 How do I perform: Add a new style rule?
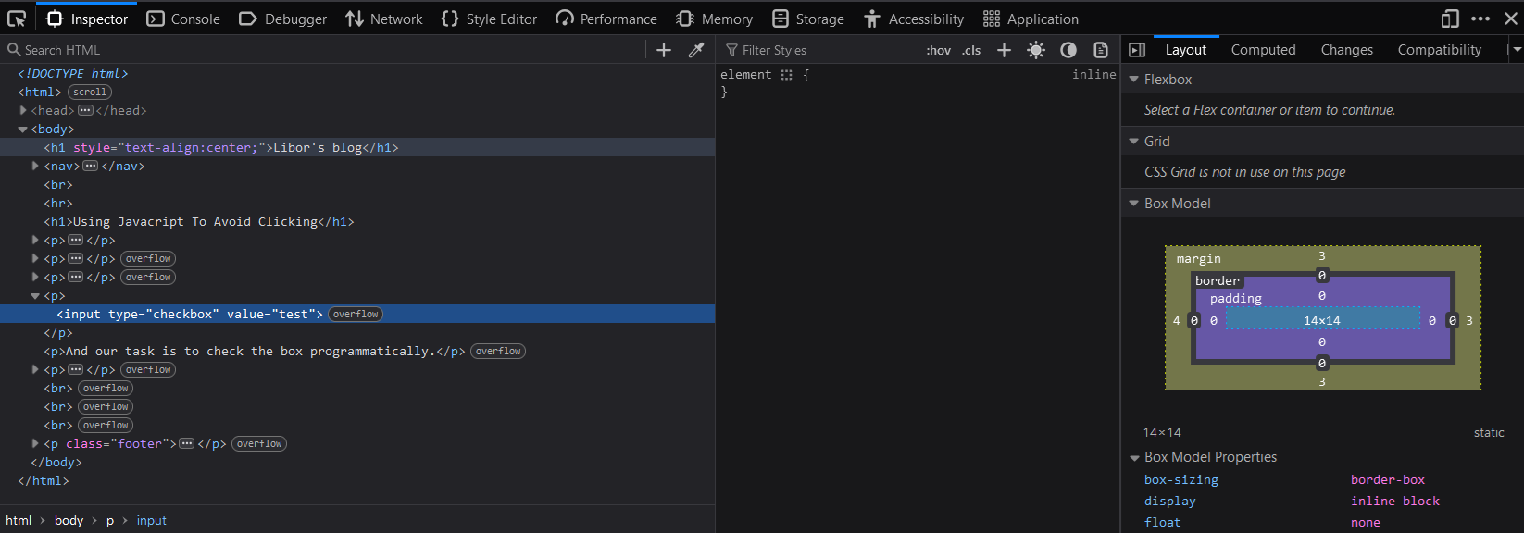(x=1004, y=50)
